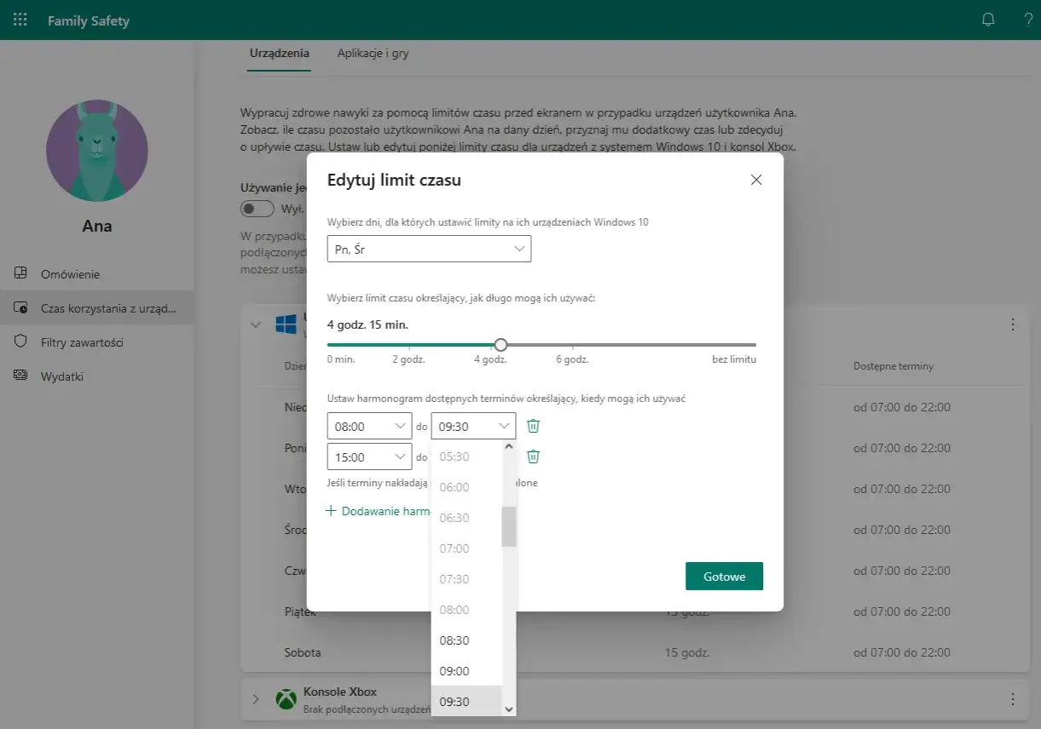
Task: Click the Gotowe button
Action: tap(724, 577)
